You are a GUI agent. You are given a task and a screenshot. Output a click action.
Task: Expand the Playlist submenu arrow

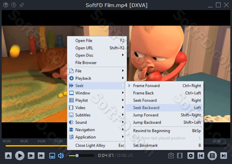pyautogui.click(x=123, y=100)
